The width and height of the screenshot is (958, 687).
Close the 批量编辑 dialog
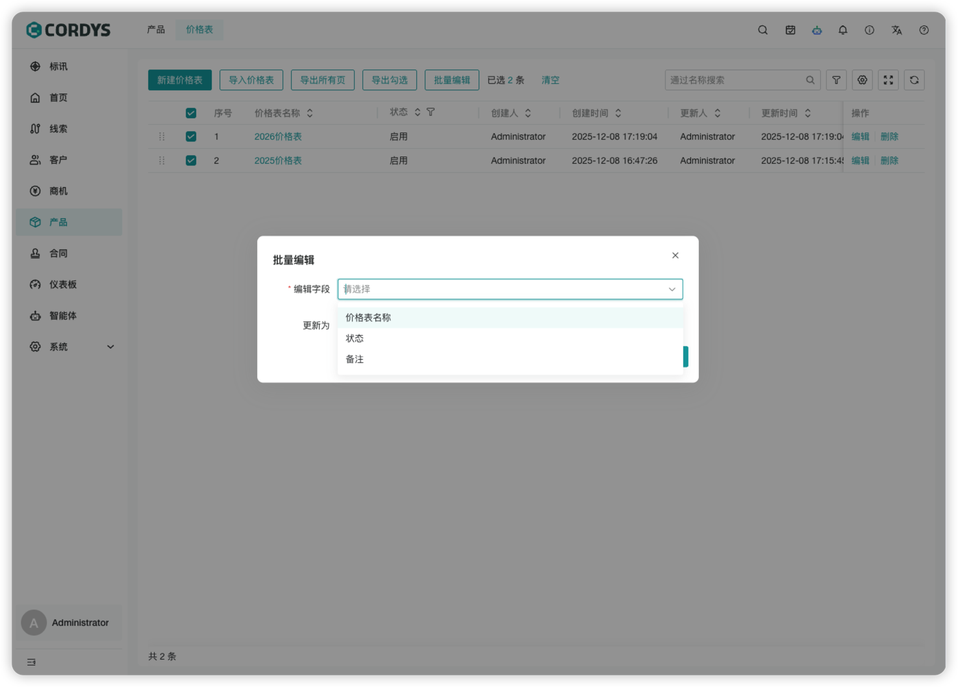[675, 255]
